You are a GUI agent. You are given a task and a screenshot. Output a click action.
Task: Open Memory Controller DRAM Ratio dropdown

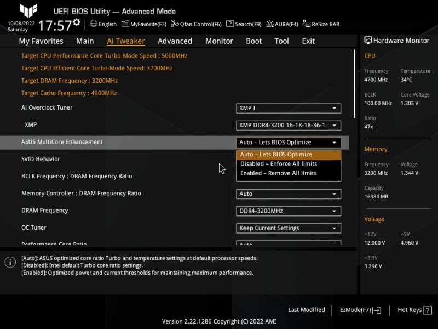(x=289, y=194)
